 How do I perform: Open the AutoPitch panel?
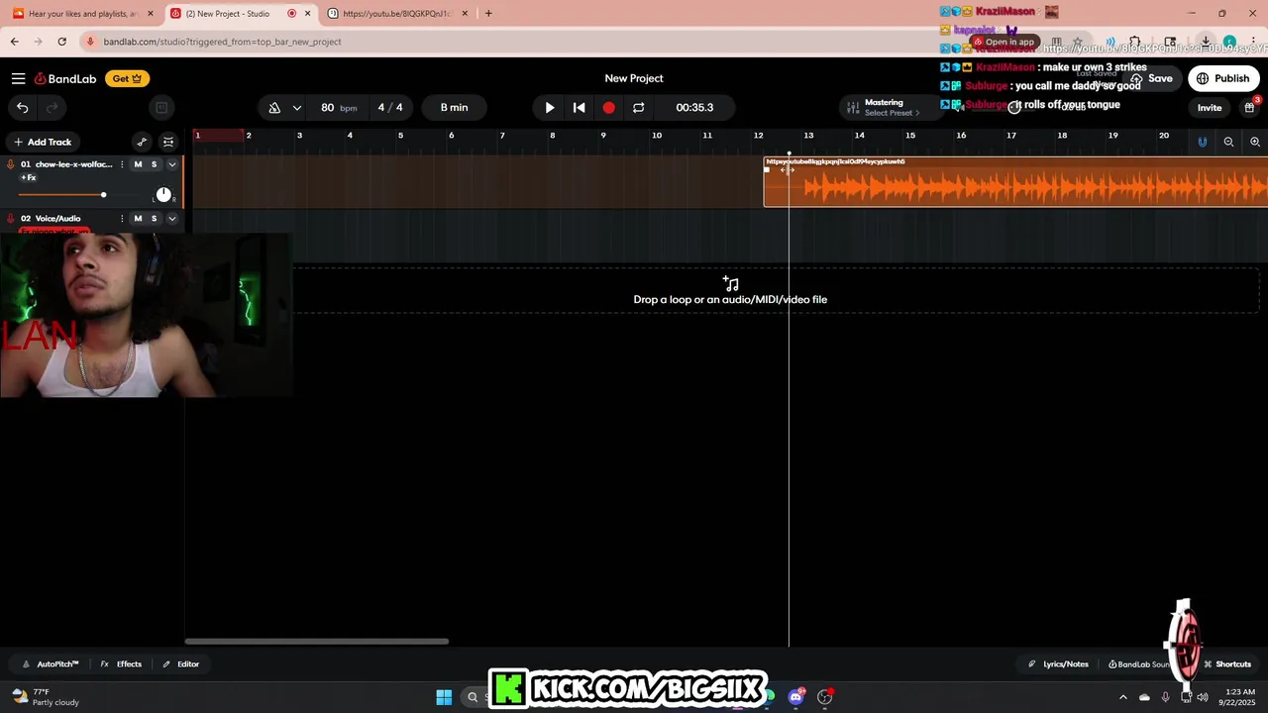(51, 664)
